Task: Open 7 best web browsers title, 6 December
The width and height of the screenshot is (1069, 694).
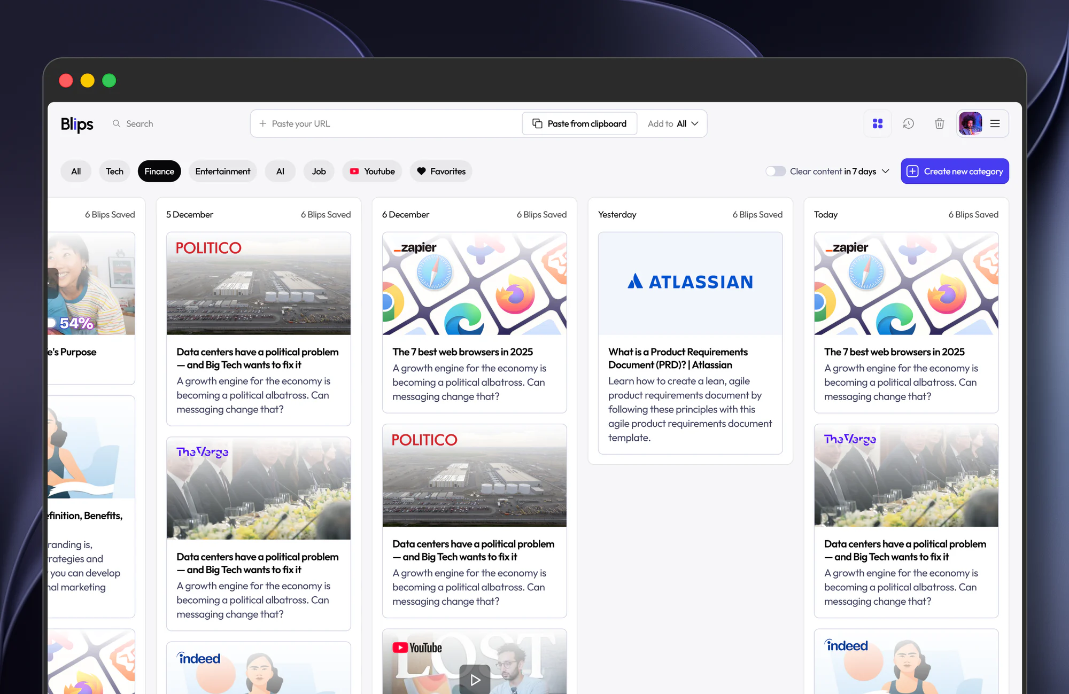Action: 462,352
